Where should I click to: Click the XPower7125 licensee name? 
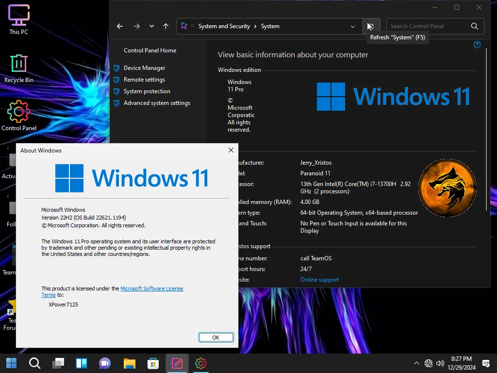[x=64, y=305]
